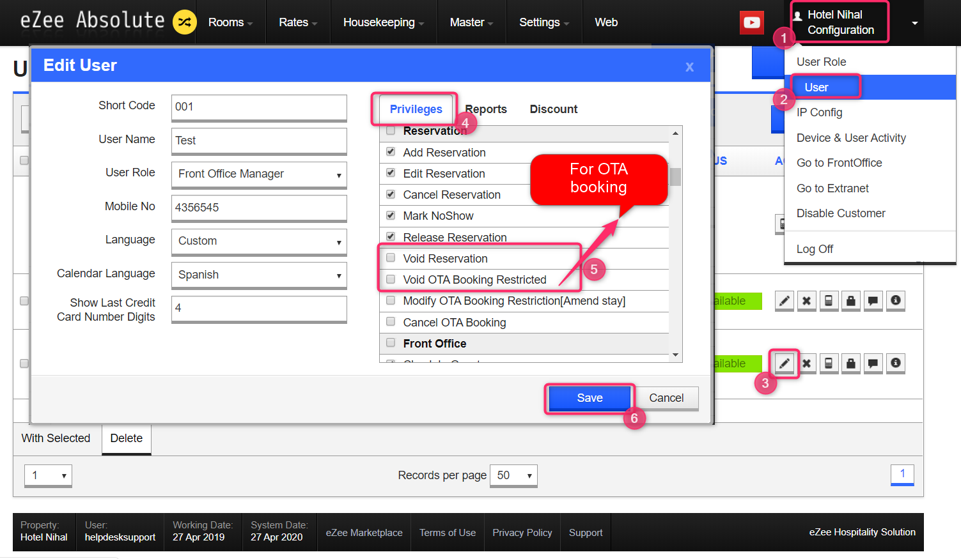Expand the Rooms menu
The image size is (961, 559).
pos(230,22)
